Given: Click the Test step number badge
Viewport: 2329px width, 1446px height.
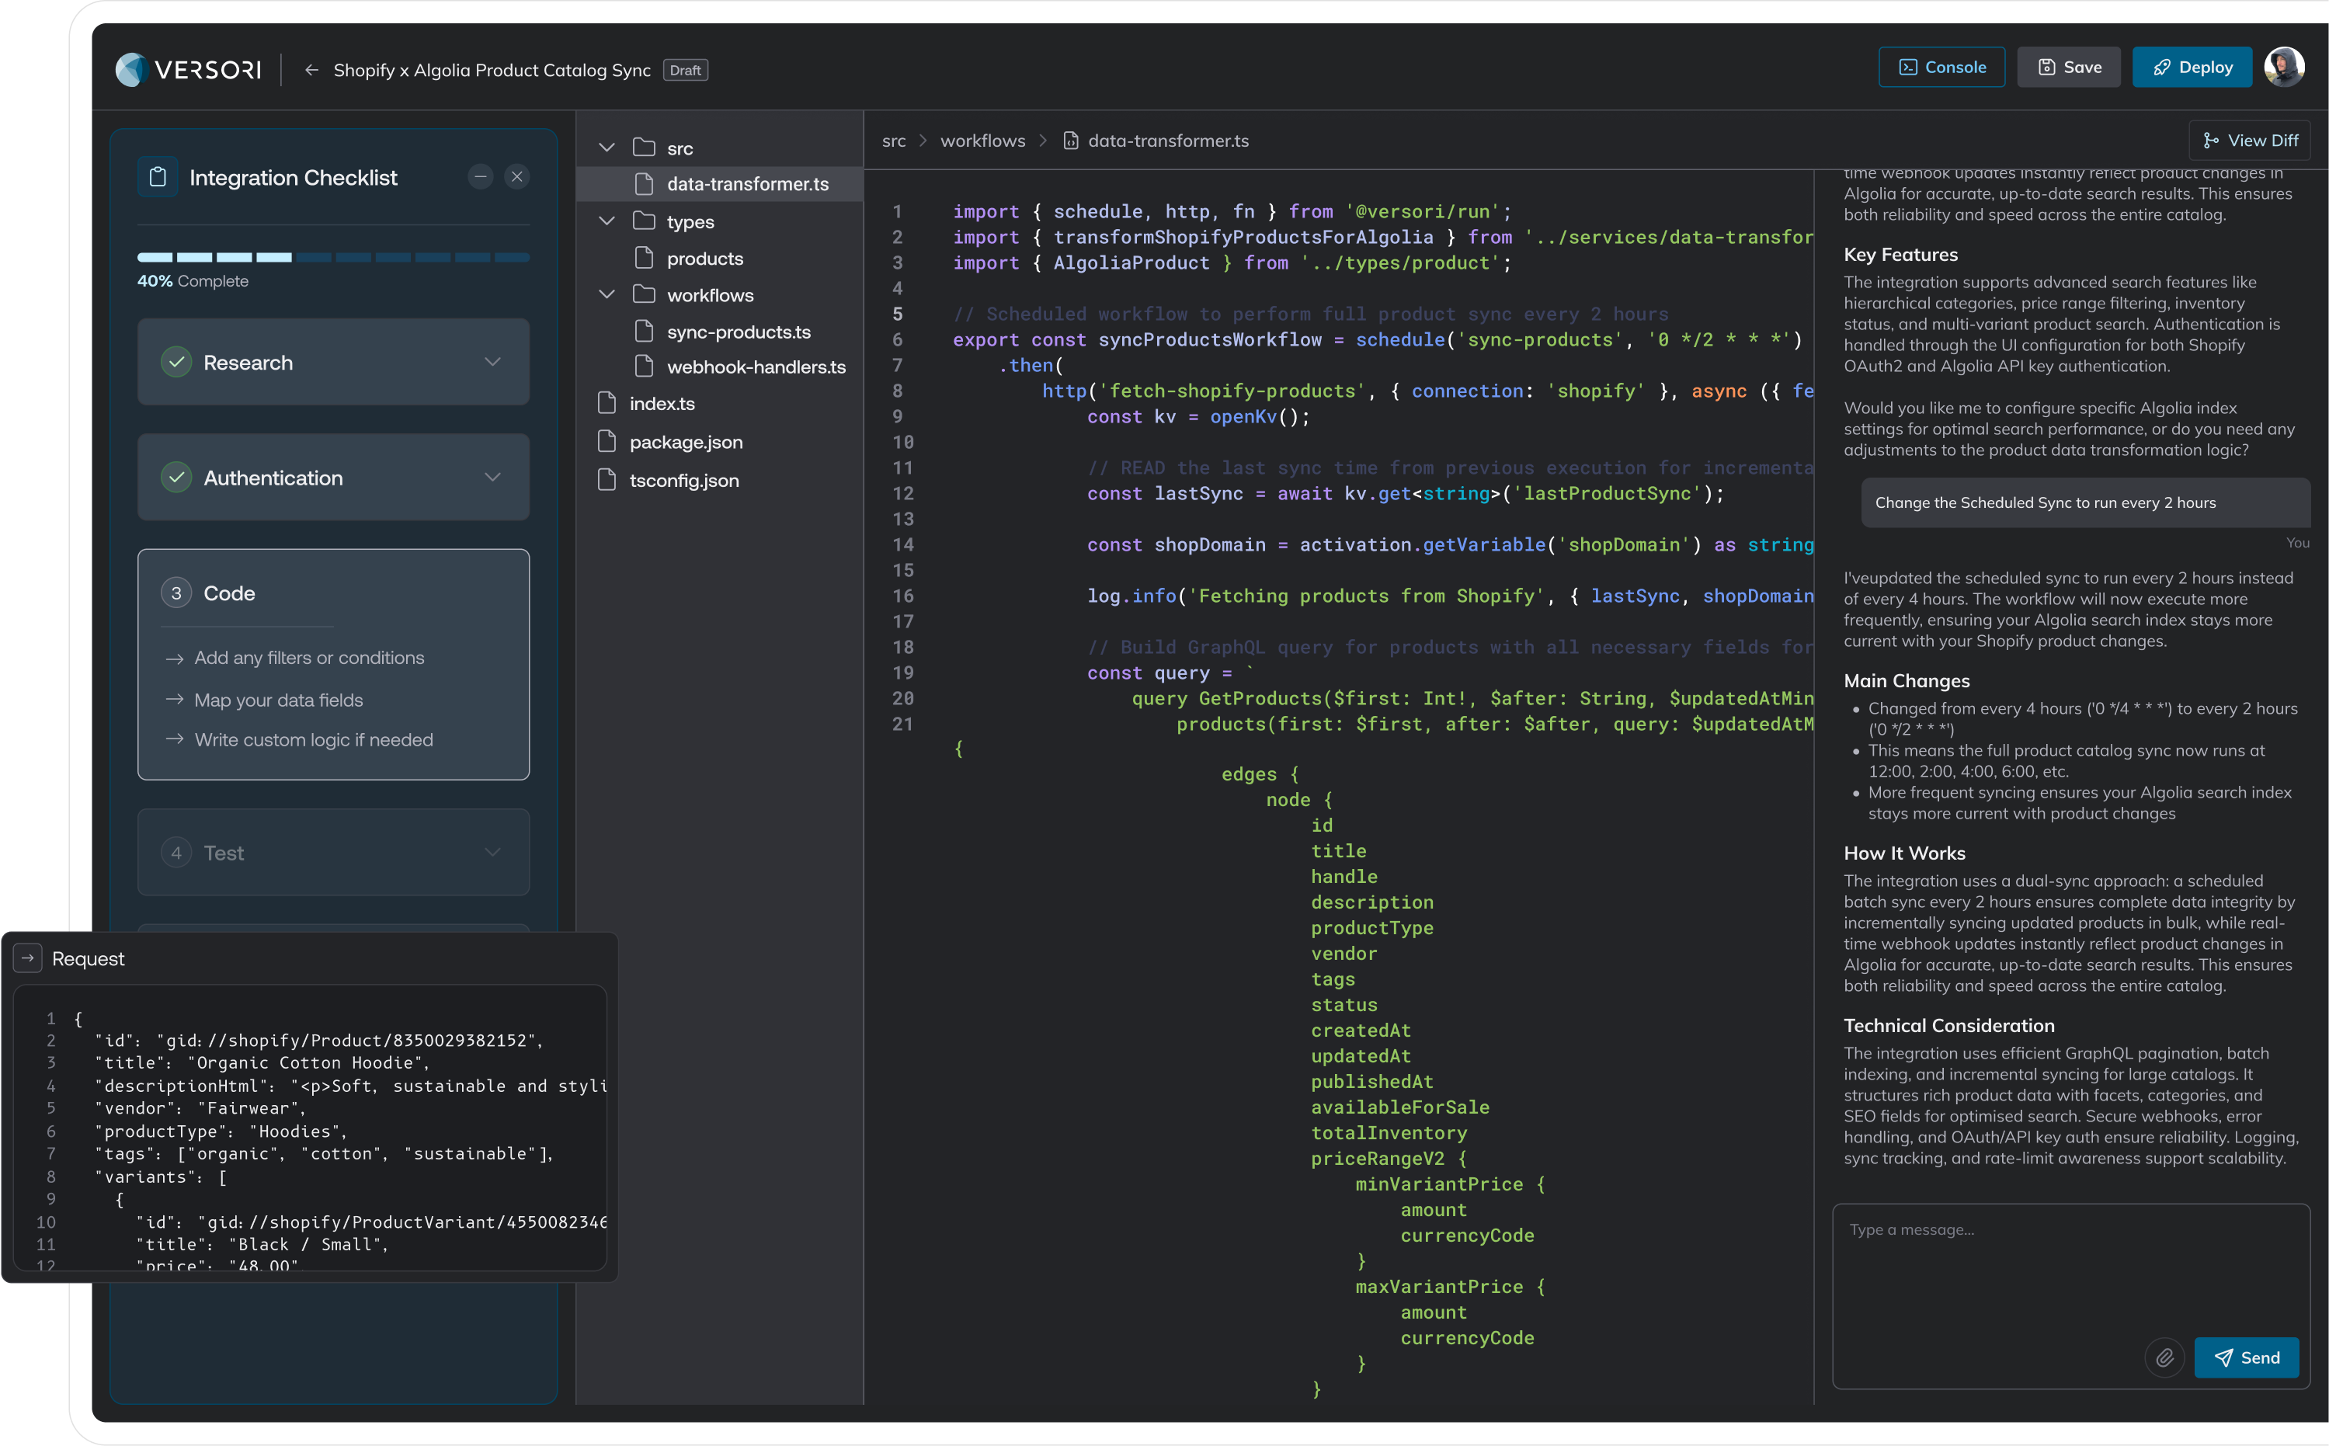Looking at the screenshot, I should point(176,852).
